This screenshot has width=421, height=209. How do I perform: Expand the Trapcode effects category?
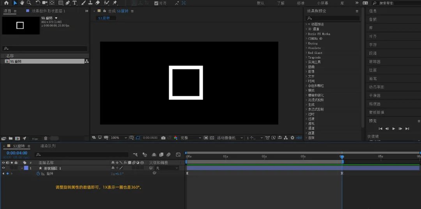pyautogui.click(x=306, y=57)
